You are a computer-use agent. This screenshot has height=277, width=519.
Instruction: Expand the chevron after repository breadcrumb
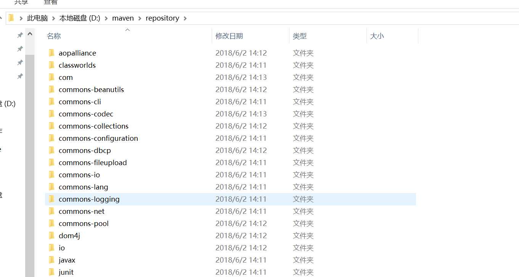pos(185,18)
